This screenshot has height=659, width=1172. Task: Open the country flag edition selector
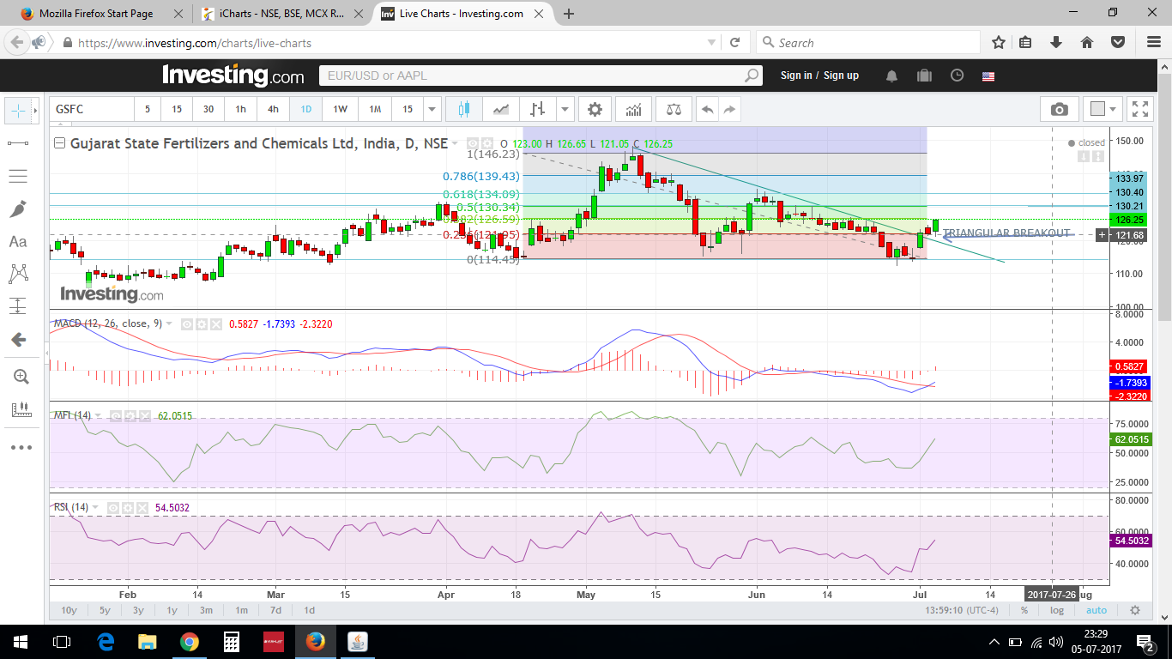click(x=988, y=76)
